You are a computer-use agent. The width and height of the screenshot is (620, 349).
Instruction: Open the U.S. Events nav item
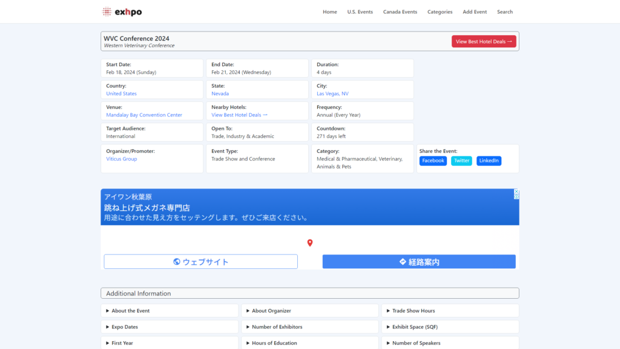(360, 12)
